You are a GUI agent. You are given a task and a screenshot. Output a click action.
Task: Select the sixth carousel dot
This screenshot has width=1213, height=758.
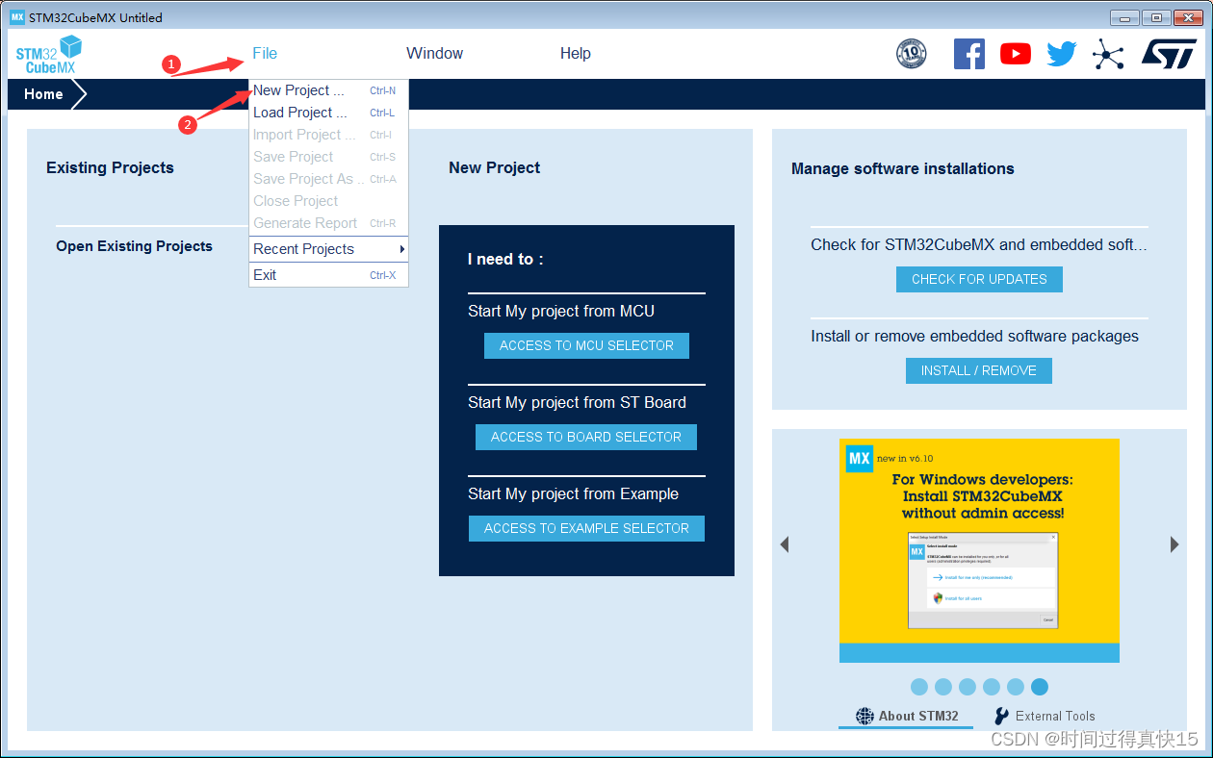[x=1040, y=687]
